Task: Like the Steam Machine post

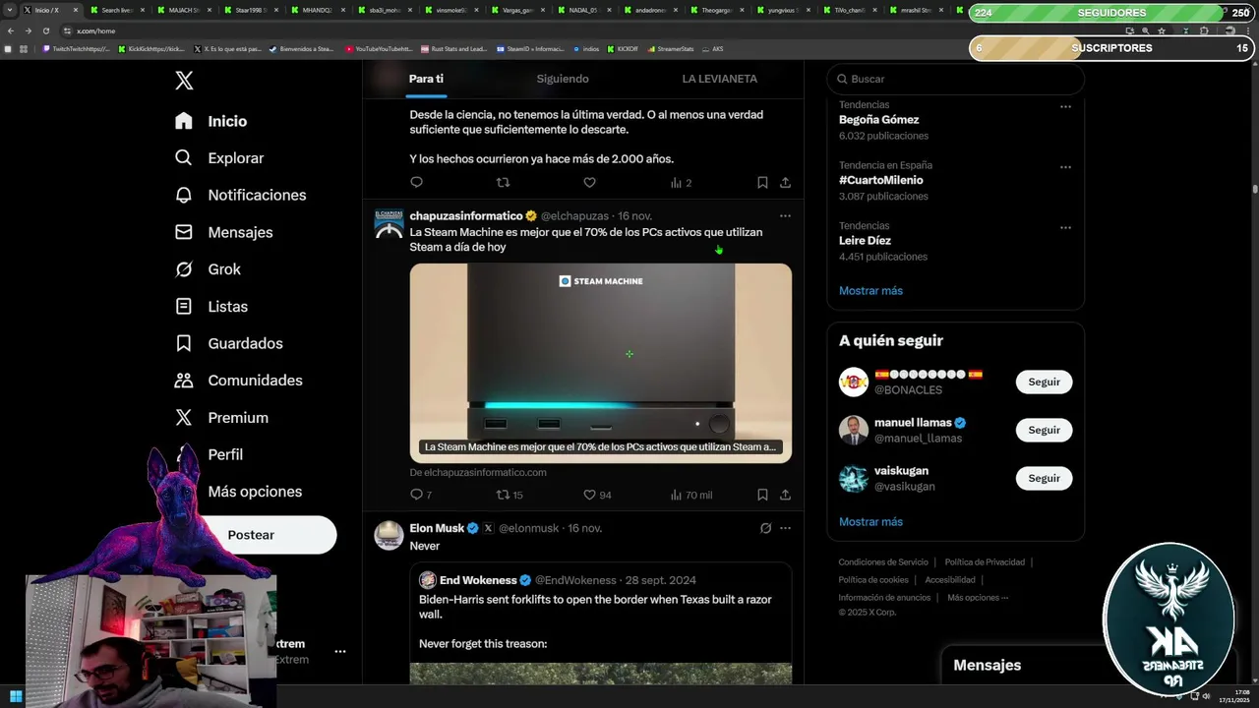Action: click(x=597, y=495)
